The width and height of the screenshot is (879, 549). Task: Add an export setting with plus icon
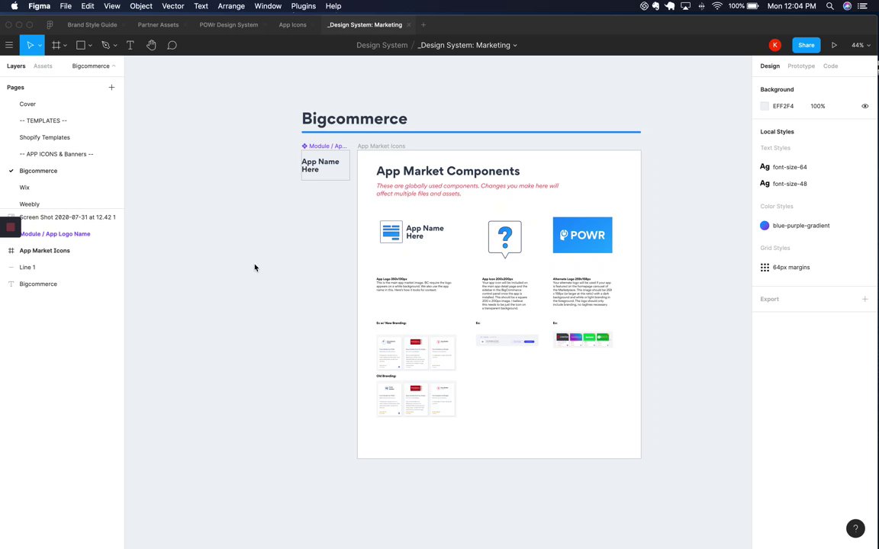pyautogui.click(x=865, y=299)
